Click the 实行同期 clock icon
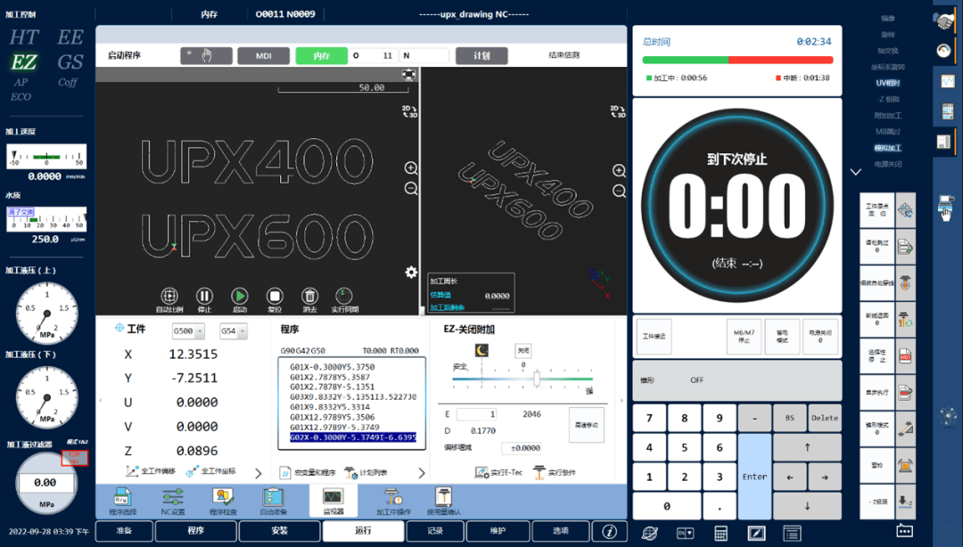The width and height of the screenshot is (963, 547). [344, 296]
